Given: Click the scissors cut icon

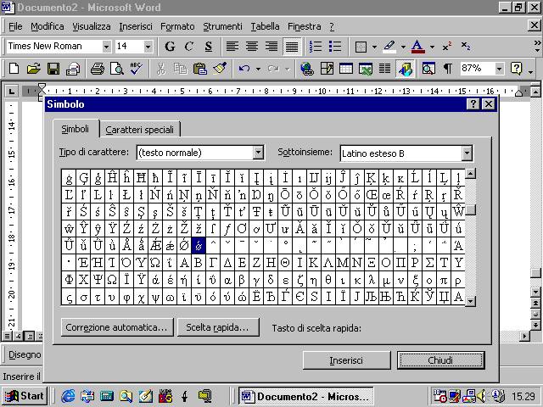Looking at the screenshot, I should (160, 69).
